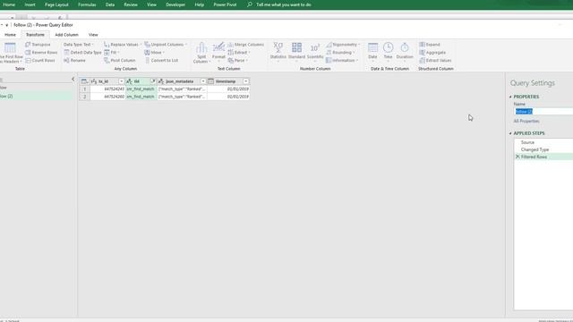This screenshot has width=573, height=322.
Task: Open the Move dropdown
Action: 154,53
